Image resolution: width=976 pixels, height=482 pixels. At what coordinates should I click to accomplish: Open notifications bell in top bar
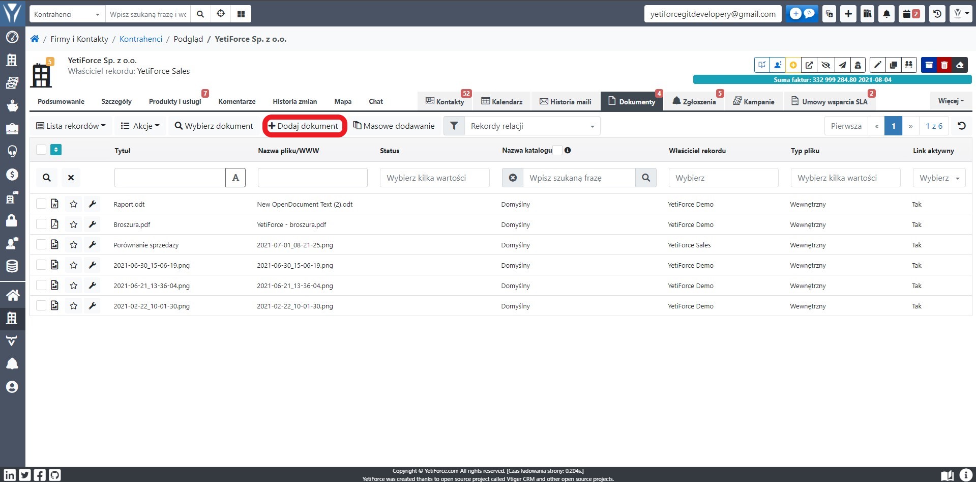886,14
